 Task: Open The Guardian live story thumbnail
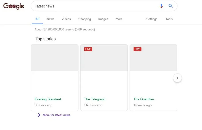pyautogui.click(x=153, y=58)
